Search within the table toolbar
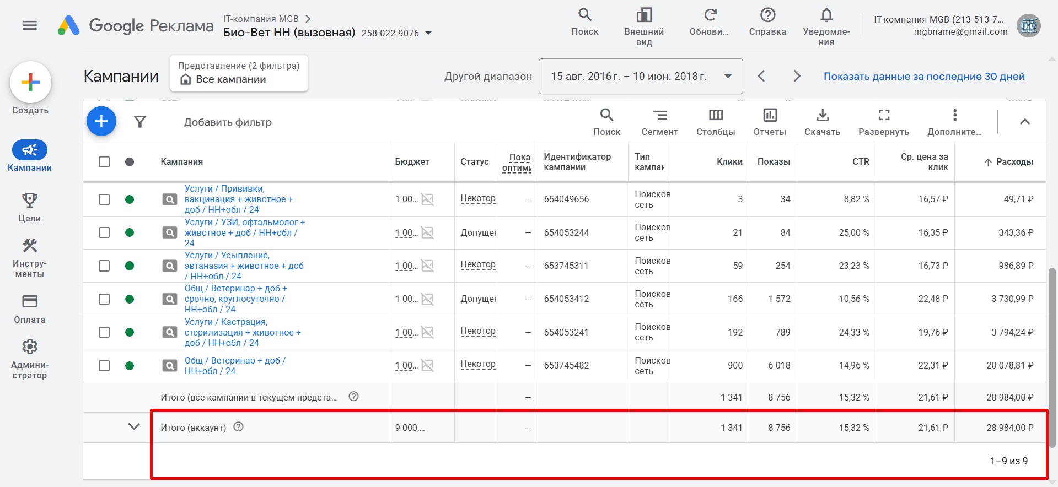The width and height of the screenshot is (1058, 487). pos(606,122)
